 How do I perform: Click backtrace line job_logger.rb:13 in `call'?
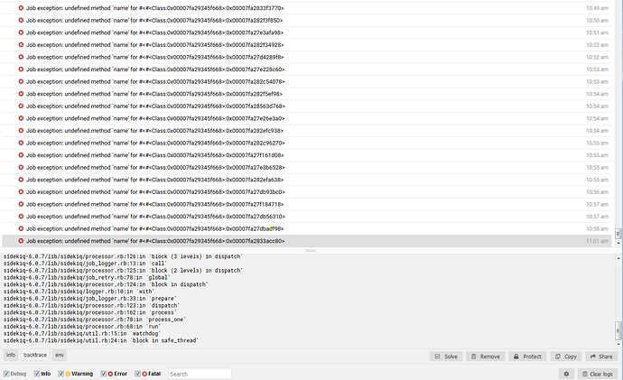click(x=85, y=264)
